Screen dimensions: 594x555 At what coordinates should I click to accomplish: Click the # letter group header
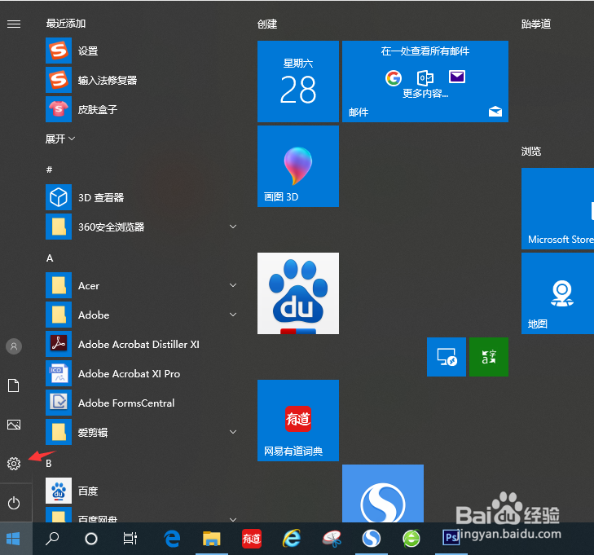click(x=49, y=170)
